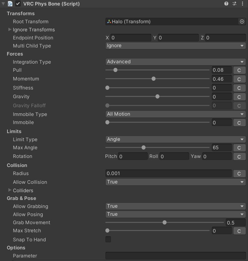The image size is (248, 261).
Task: Open the Root Transform object picker
Action: 242,21
